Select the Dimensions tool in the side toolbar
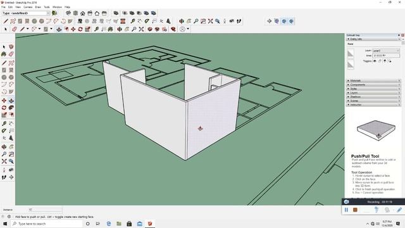Viewport: 405px width, 228px height. [11, 123]
